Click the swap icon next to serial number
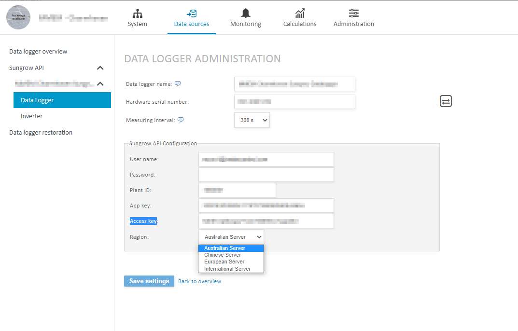 pyautogui.click(x=445, y=101)
